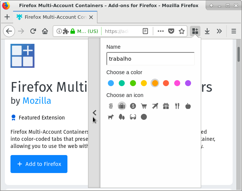
Task: Close the Multi-Account Containers tab
Action: pyautogui.click(x=91, y=17)
